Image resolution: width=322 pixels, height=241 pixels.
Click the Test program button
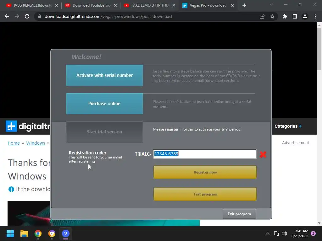coord(205,194)
